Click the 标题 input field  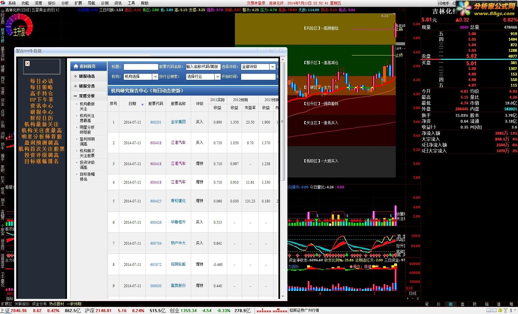pyautogui.click(x=141, y=67)
